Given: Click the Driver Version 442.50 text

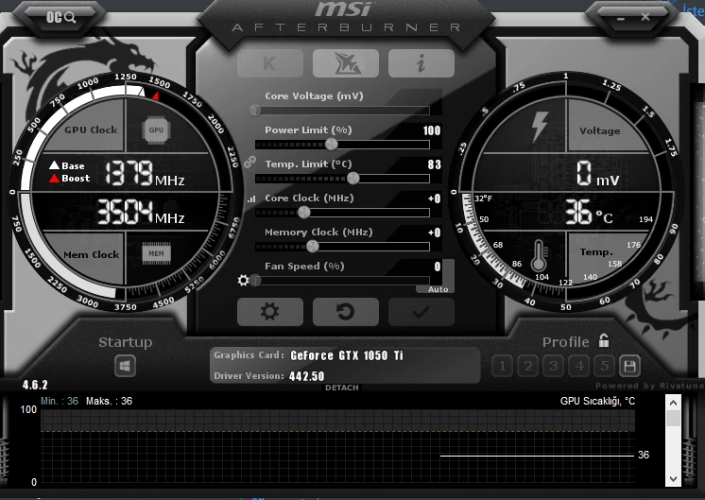Looking at the screenshot, I should click(x=306, y=376).
